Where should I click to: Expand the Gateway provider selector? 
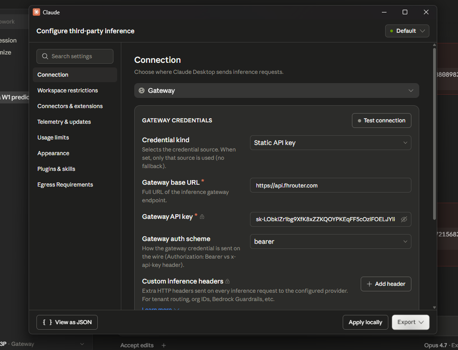tap(277, 91)
